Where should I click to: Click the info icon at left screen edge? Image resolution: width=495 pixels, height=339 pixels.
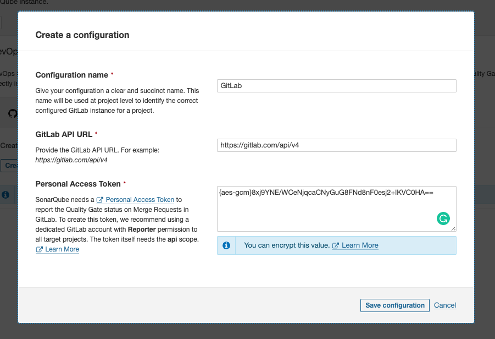tap(5, 195)
